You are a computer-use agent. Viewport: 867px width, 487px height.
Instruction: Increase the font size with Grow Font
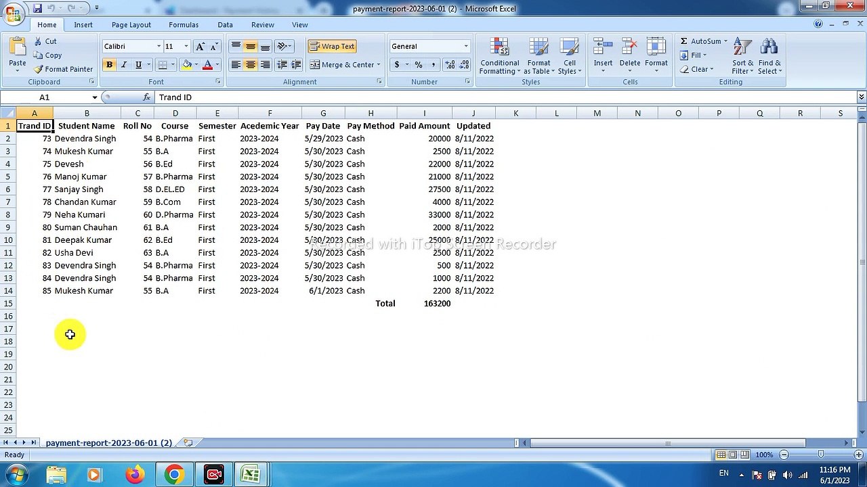point(200,47)
